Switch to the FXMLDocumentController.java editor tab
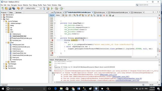 pyautogui.click(x=119, y=12)
